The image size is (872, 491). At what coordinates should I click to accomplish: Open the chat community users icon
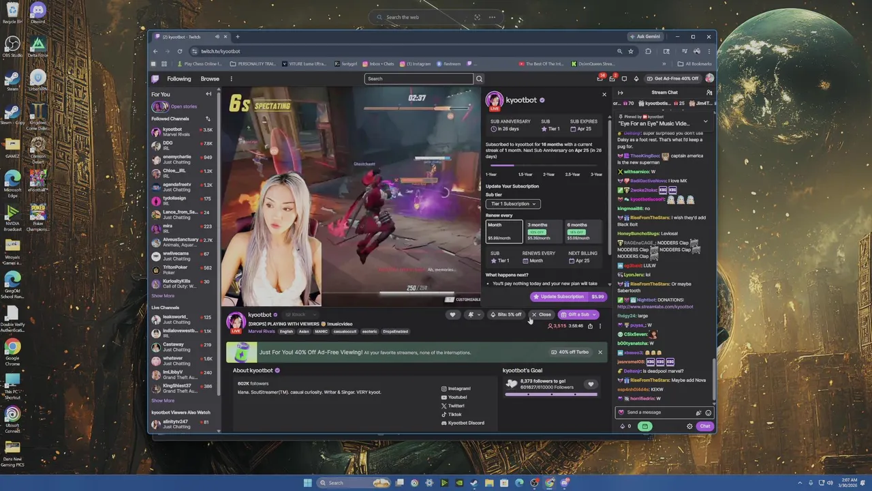tap(709, 93)
